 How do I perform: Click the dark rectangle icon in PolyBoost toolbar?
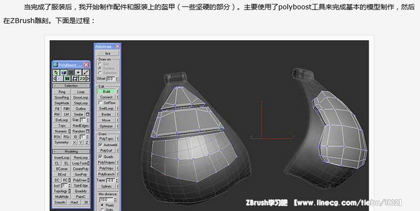click(71, 72)
